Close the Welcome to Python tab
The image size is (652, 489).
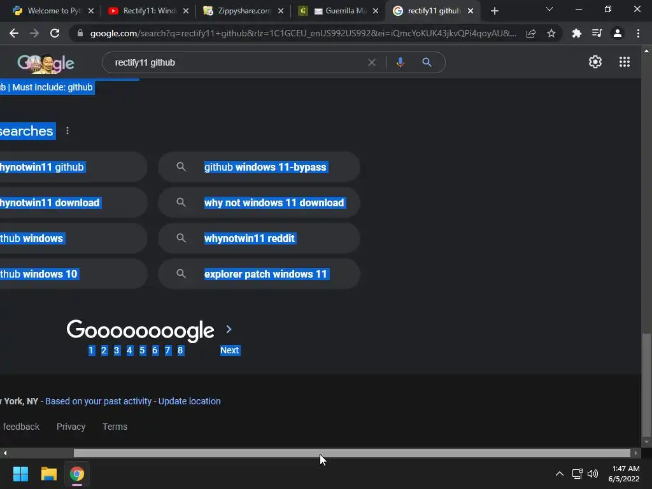(91, 11)
